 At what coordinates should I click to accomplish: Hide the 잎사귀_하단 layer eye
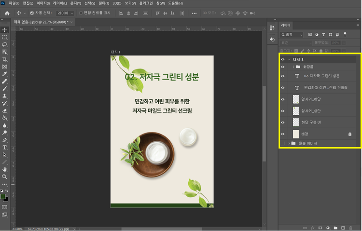point(282,99)
